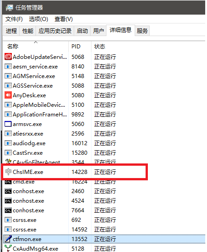Image resolution: width=207 pixels, height=252 pixels.
Task: Click the Task Manager title bar icon
Action: coord(9,8)
